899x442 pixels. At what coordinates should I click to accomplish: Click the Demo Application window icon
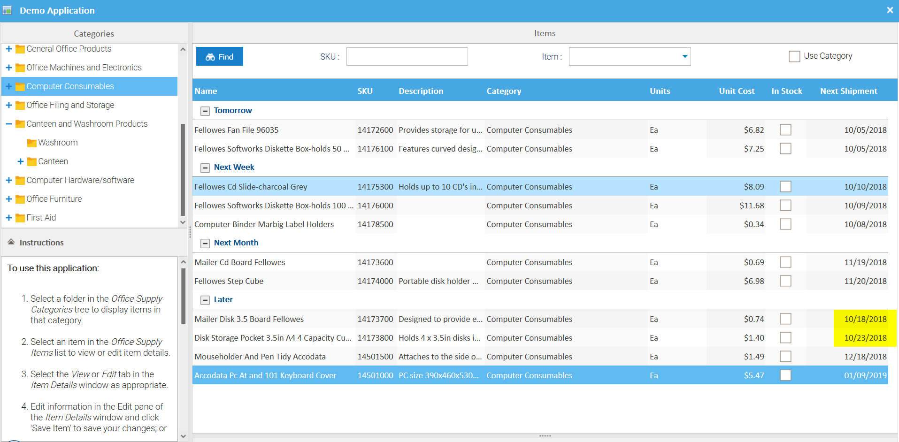coord(7,10)
